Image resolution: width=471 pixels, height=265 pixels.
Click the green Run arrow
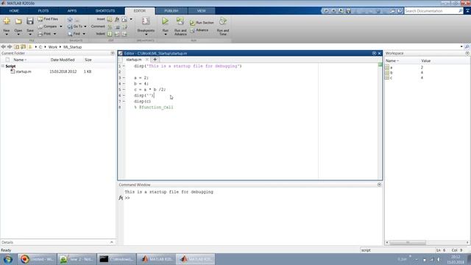165,21
